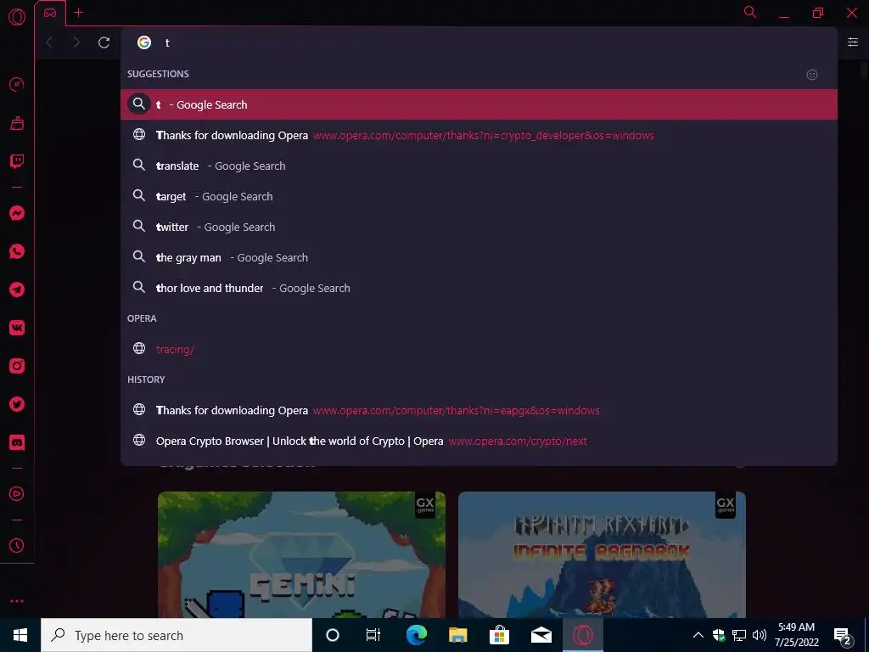Click the 'Type here to search' taskbar box
The image size is (869, 652).
(177, 635)
